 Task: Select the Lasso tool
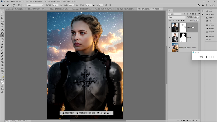tap(2, 18)
